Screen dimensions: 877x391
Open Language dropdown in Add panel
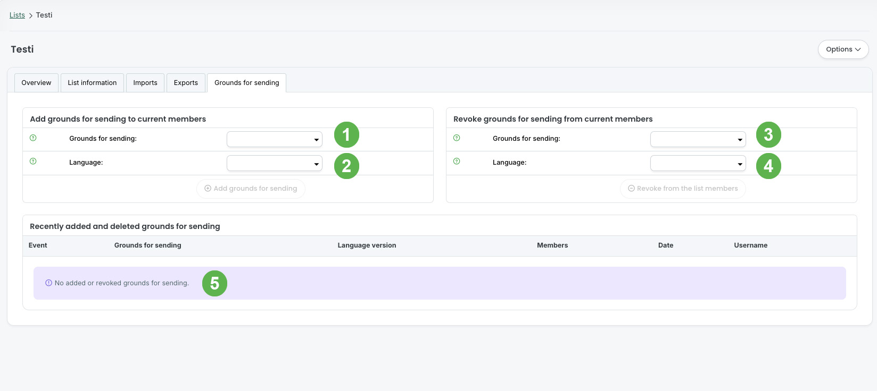pos(275,163)
